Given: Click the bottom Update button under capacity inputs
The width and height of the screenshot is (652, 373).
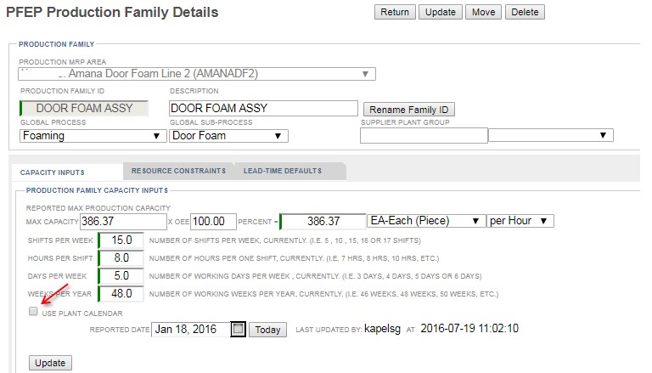Looking at the screenshot, I should (x=50, y=363).
